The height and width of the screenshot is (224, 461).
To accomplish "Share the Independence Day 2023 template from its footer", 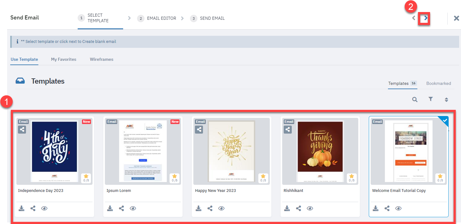I will click(33, 208).
